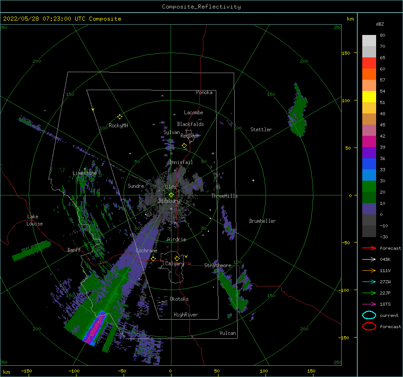Click the yellow diamond marker below RedDeer
403x377 pixels.
coord(184,146)
